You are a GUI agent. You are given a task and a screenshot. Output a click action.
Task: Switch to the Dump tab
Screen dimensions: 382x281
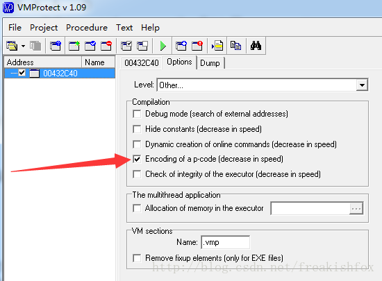(210, 63)
